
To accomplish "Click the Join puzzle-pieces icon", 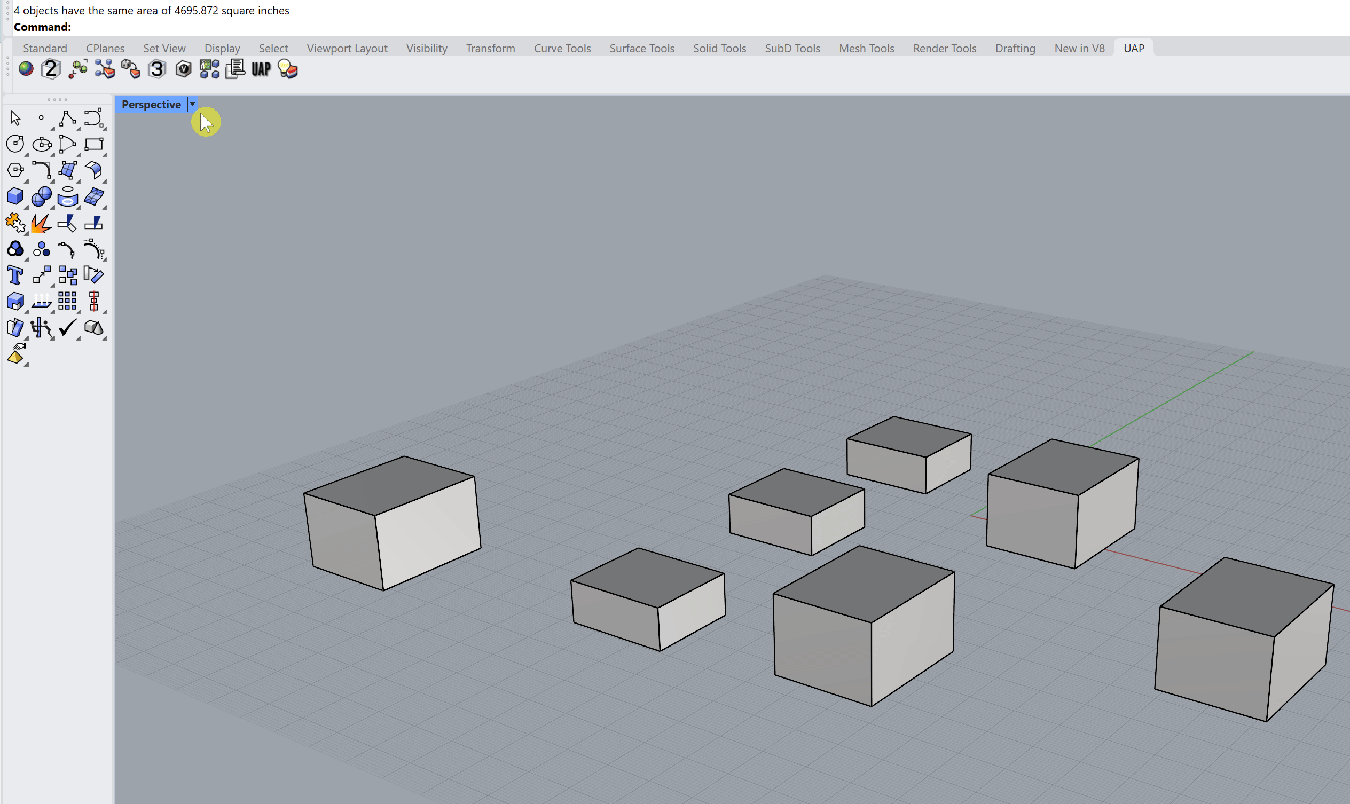I will (15, 223).
